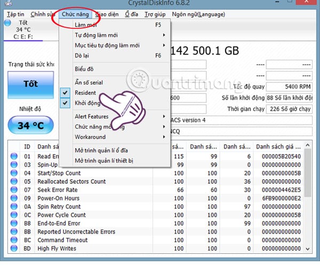Click the blue status circle beside Read Error row
320x266 pixels.
point(14,157)
